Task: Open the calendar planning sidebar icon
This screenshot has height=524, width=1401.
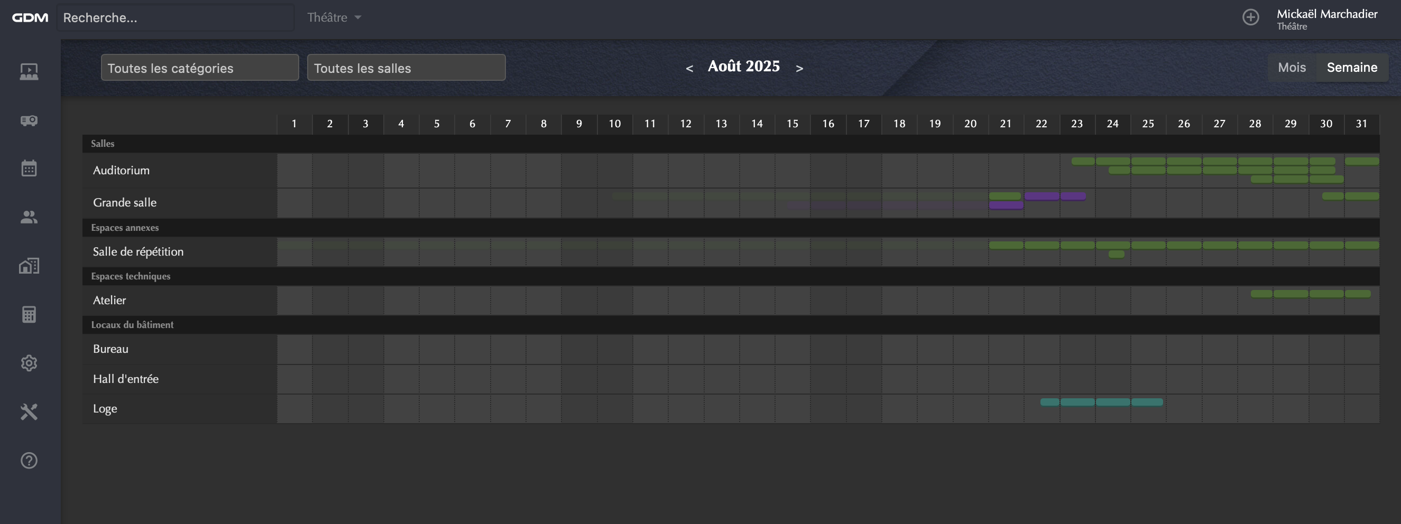Action: (x=29, y=169)
